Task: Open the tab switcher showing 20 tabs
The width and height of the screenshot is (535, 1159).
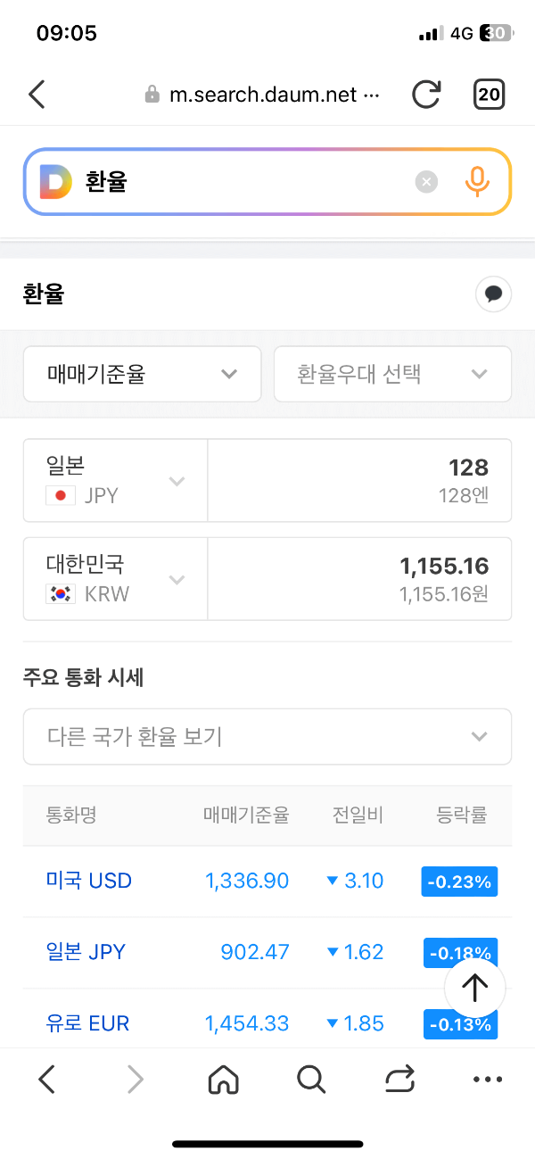Action: tap(489, 94)
